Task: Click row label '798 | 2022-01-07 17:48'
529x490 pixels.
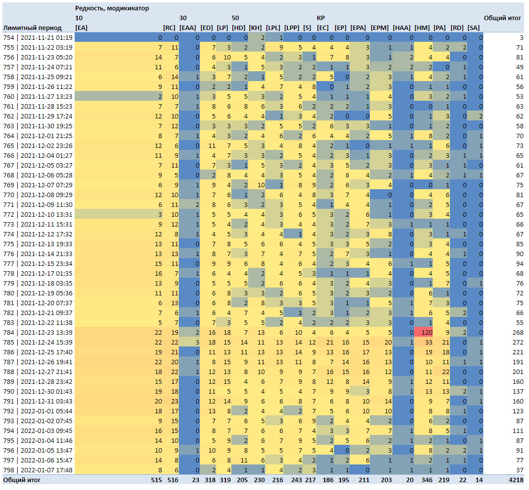Action: point(38,470)
